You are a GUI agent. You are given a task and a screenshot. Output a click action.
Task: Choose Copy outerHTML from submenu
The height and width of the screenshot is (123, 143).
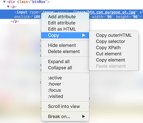[x=114, y=35]
